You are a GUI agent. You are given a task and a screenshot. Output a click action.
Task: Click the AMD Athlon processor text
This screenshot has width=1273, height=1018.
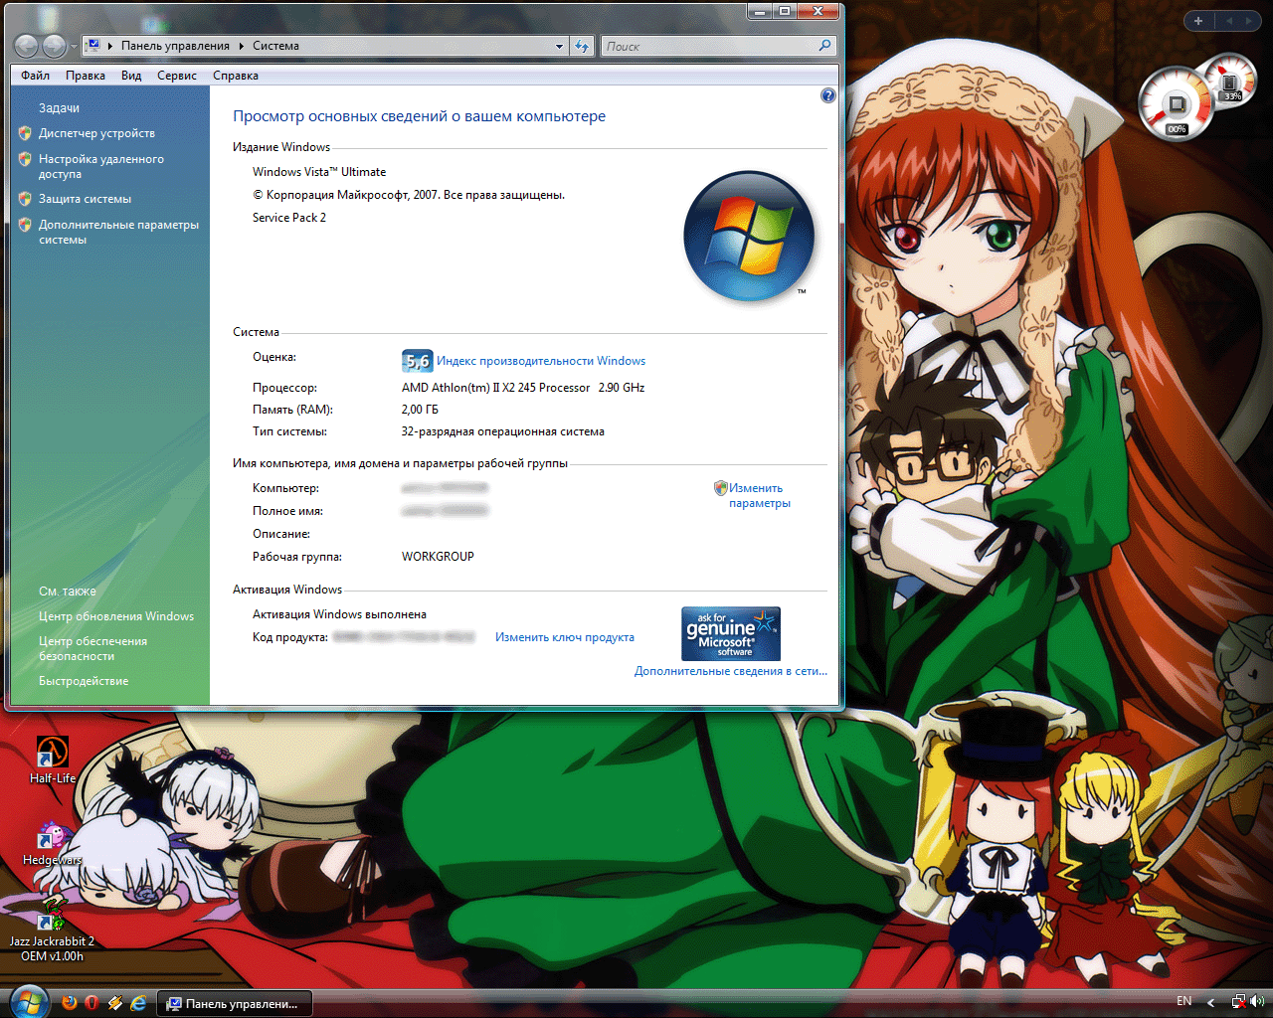click(523, 388)
